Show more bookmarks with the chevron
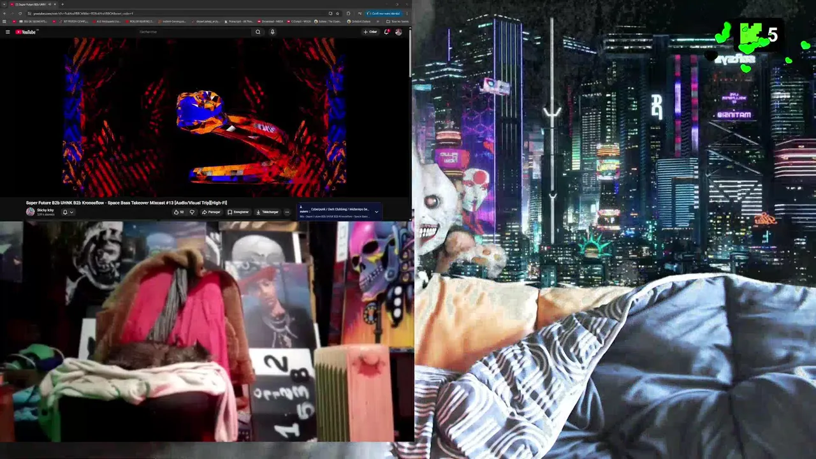Viewport: 816px width, 459px height. tap(378, 21)
